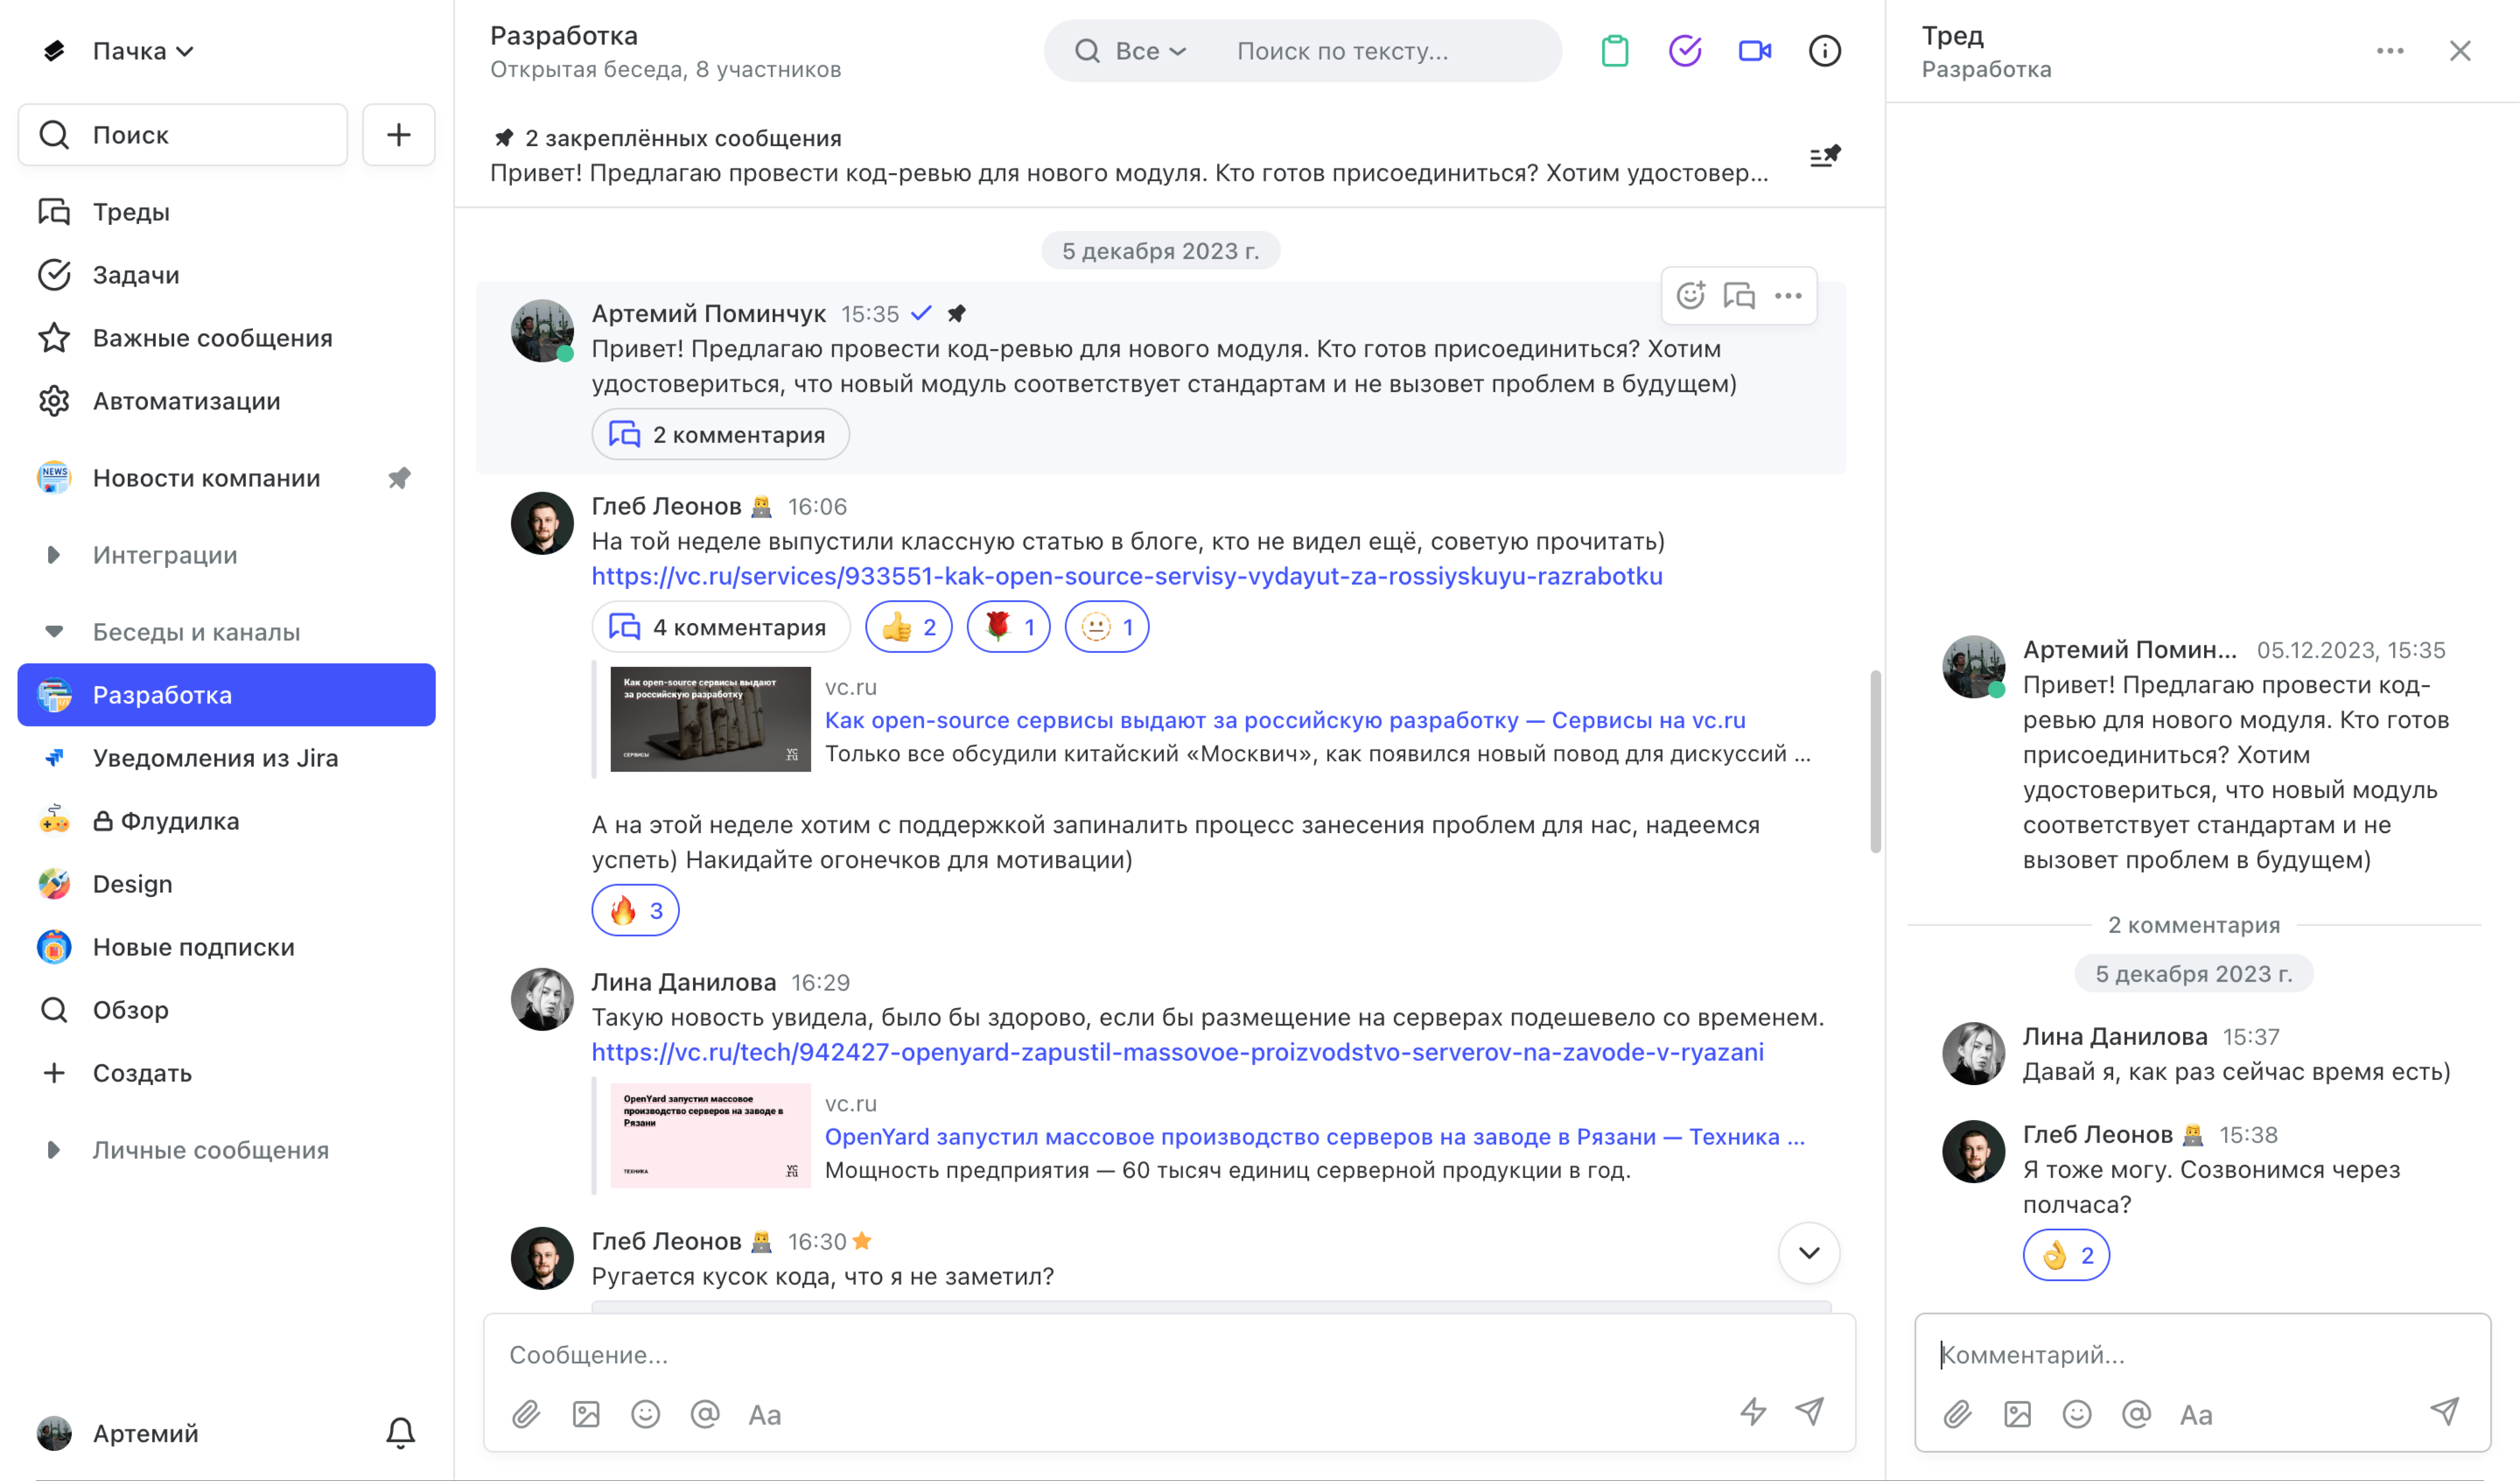Open the Новые подписки channel
This screenshot has height=1481, width=2520.
pyautogui.click(x=227, y=947)
